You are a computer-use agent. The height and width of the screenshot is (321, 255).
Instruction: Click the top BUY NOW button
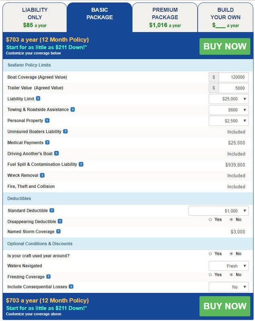coord(225,46)
